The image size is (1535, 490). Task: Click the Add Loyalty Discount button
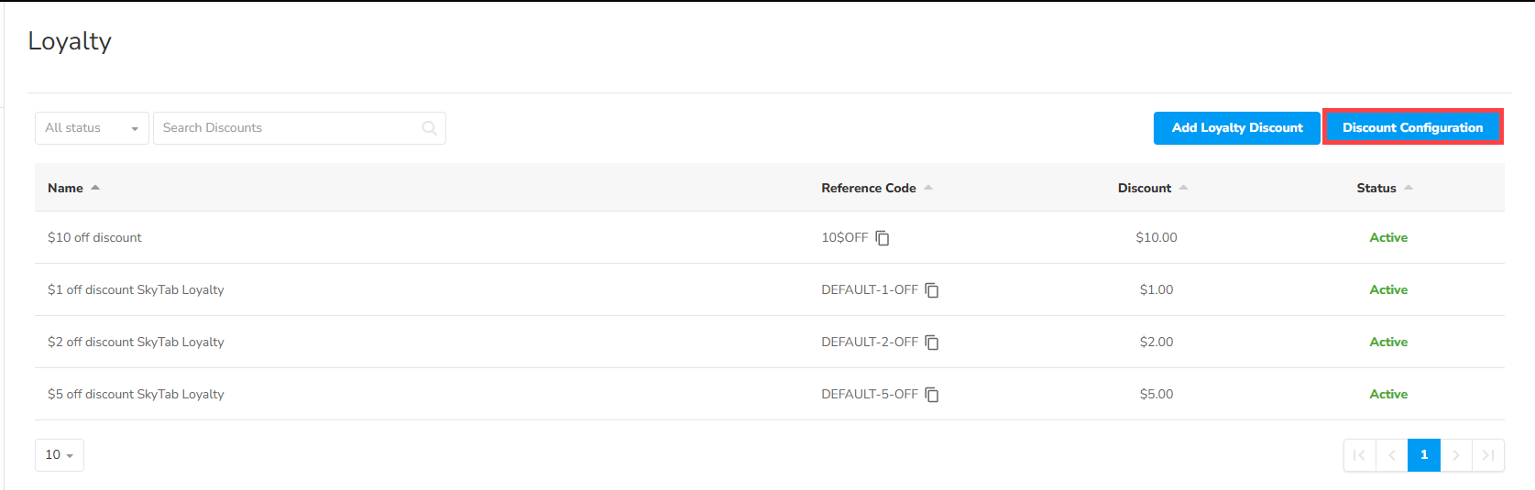1236,128
